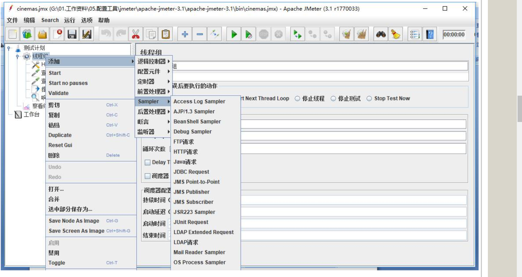Click the binoculars Search toolbar icon

(x=381, y=34)
